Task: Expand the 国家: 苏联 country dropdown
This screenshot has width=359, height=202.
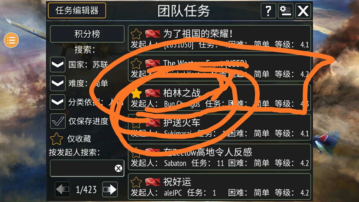Action: (58, 65)
